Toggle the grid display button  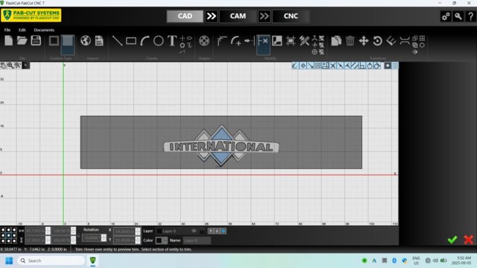[x=395, y=66]
